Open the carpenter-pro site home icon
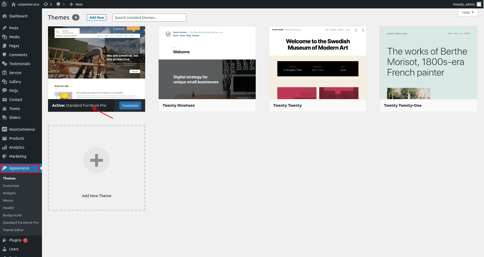The image size is (484, 257). pos(13,4)
